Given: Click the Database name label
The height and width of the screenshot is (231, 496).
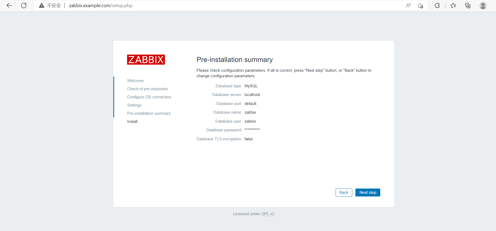Looking at the screenshot, I should click(x=227, y=112).
